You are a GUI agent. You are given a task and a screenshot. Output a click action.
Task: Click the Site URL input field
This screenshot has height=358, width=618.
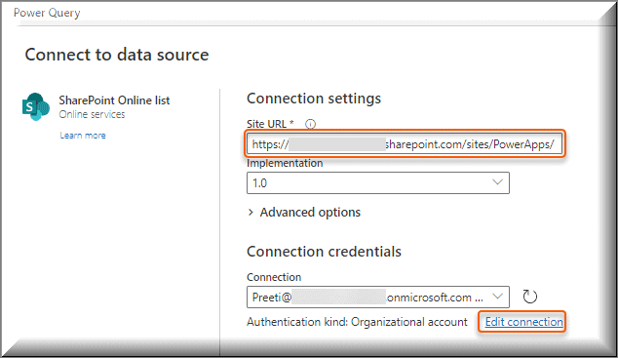pyautogui.click(x=405, y=144)
